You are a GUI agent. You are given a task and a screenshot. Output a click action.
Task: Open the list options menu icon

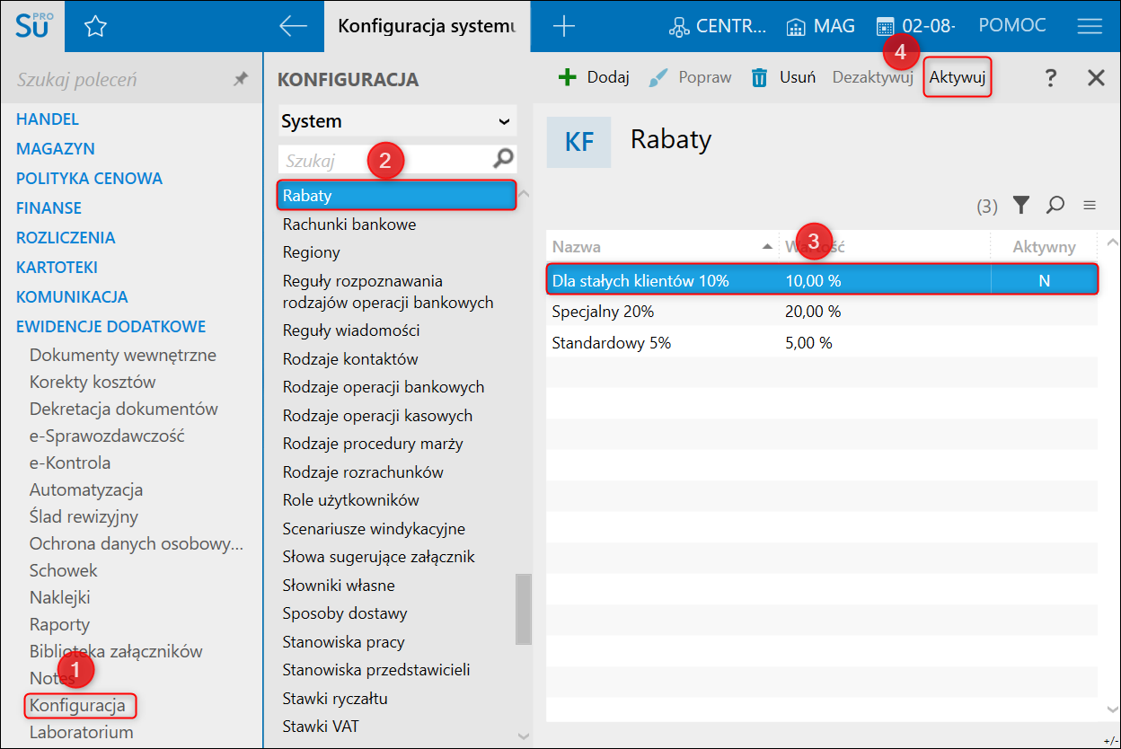pyautogui.click(x=1090, y=206)
